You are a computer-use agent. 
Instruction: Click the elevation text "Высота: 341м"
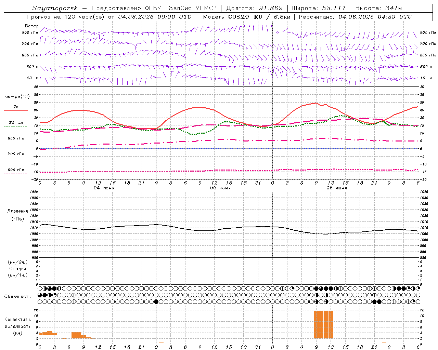[379, 8]
